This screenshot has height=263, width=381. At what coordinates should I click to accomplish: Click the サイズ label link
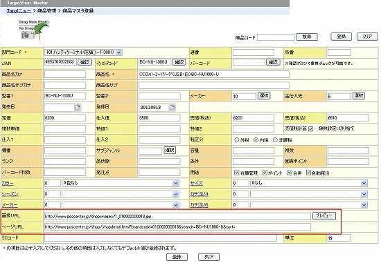pos(197,184)
